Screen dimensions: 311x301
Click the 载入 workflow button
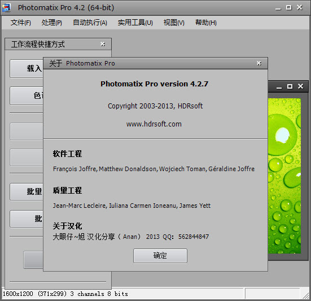coord(27,69)
